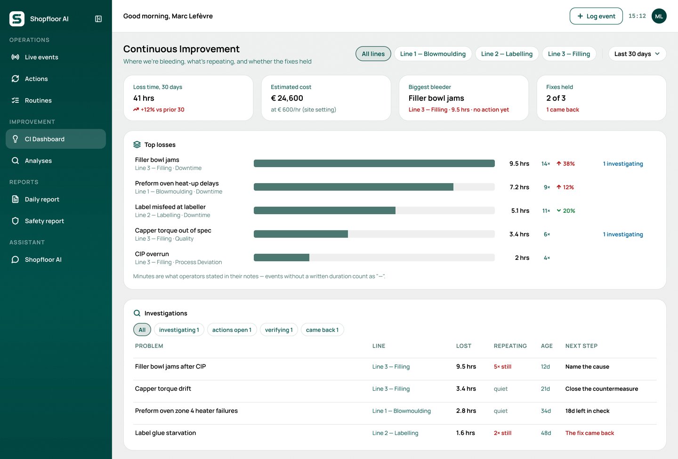Click the Top losses layers icon

137,145
